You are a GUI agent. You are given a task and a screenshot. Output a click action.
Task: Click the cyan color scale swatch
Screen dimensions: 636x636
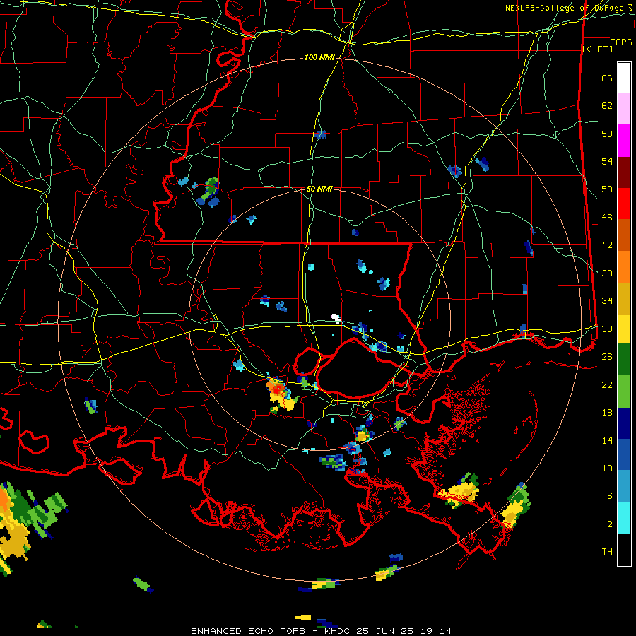click(x=624, y=518)
